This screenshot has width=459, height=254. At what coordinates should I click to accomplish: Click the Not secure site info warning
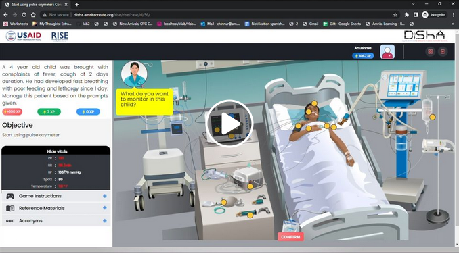pos(56,15)
